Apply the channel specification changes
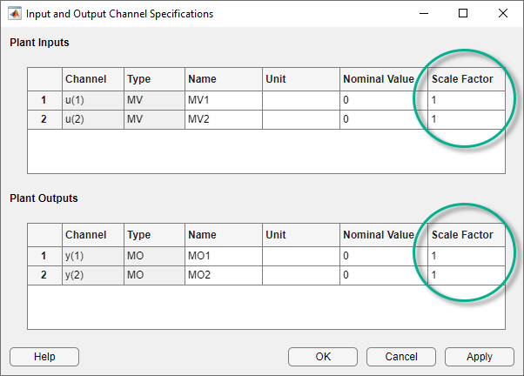524x376 pixels. click(x=479, y=356)
